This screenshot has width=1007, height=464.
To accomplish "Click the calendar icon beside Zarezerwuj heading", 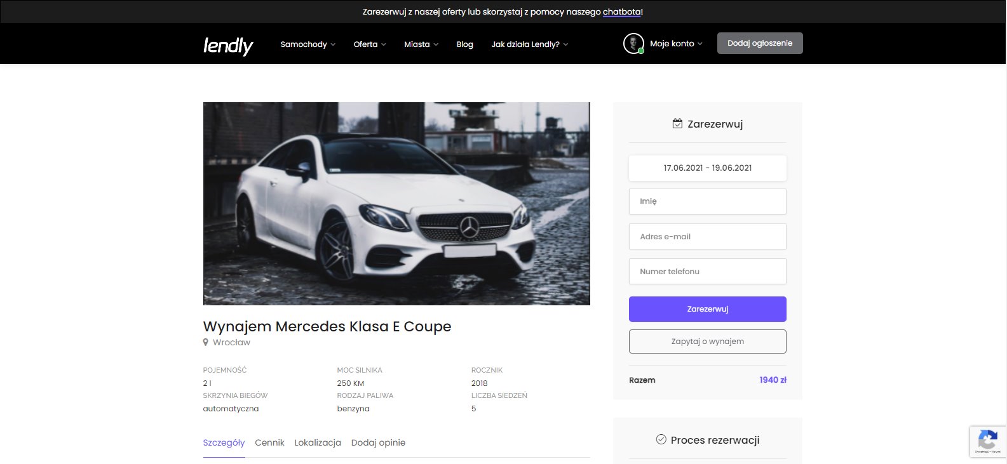I will [x=677, y=124].
